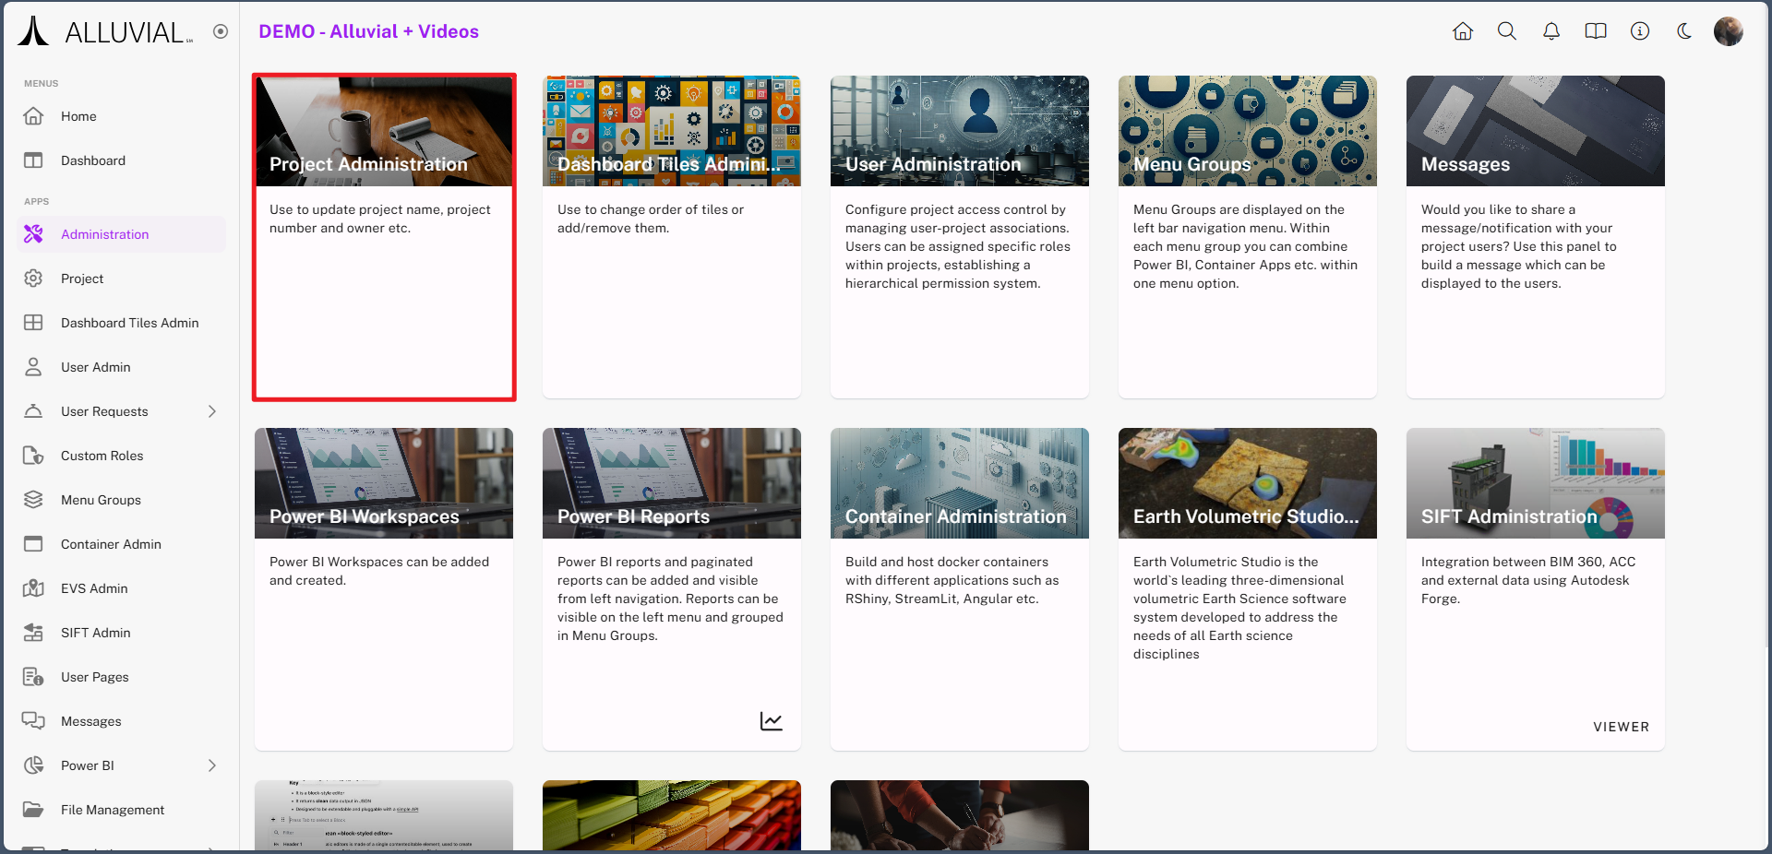The width and height of the screenshot is (1772, 854).
Task: Open search using magnifier icon
Action: coord(1507,31)
